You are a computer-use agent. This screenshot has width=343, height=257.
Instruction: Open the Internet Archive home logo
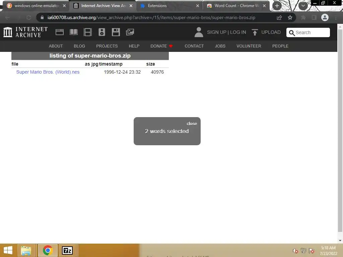tap(25, 32)
